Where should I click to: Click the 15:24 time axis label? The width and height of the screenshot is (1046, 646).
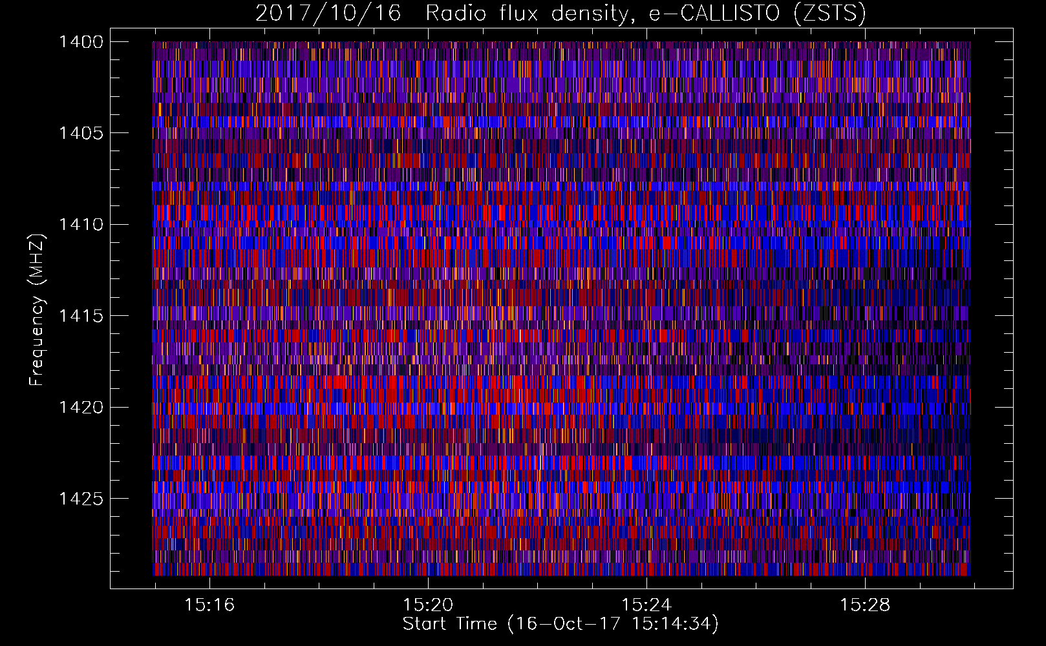pos(646,605)
